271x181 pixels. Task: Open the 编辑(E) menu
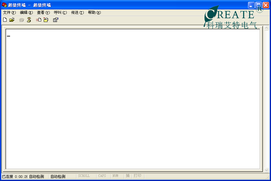pyautogui.click(x=26, y=13)
